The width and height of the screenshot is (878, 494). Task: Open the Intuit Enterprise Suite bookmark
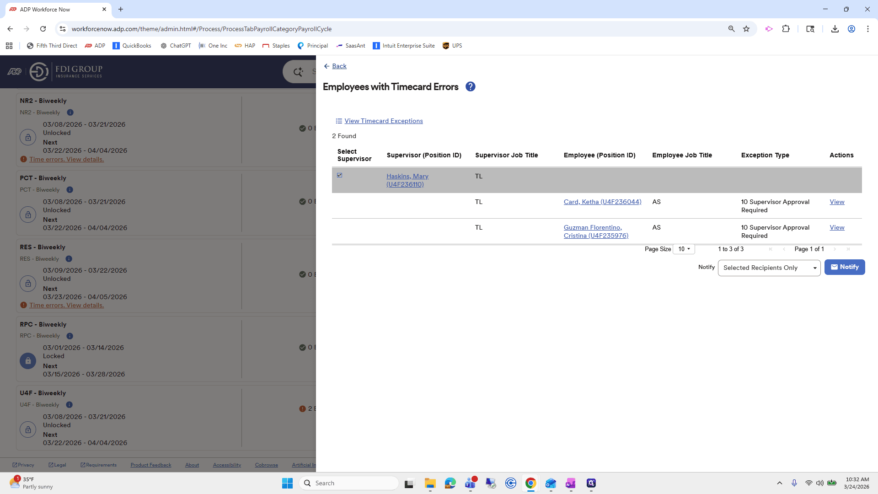(x=404, y=46)
